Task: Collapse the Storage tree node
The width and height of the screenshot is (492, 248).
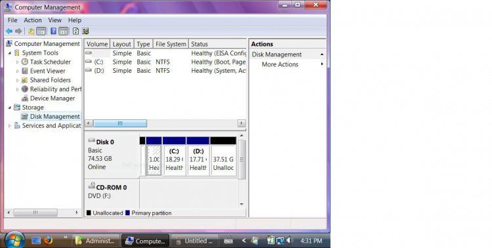Action: 10,108
